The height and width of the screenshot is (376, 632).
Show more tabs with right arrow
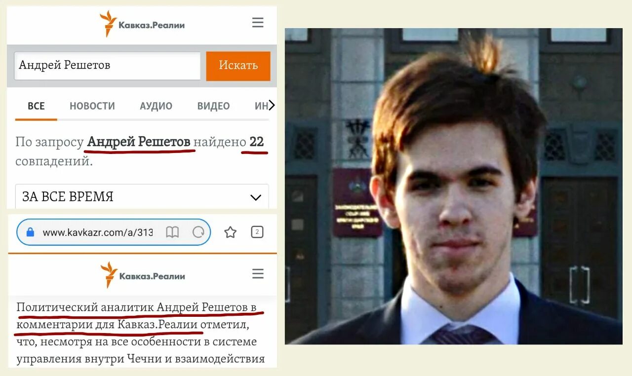(271, 105)
